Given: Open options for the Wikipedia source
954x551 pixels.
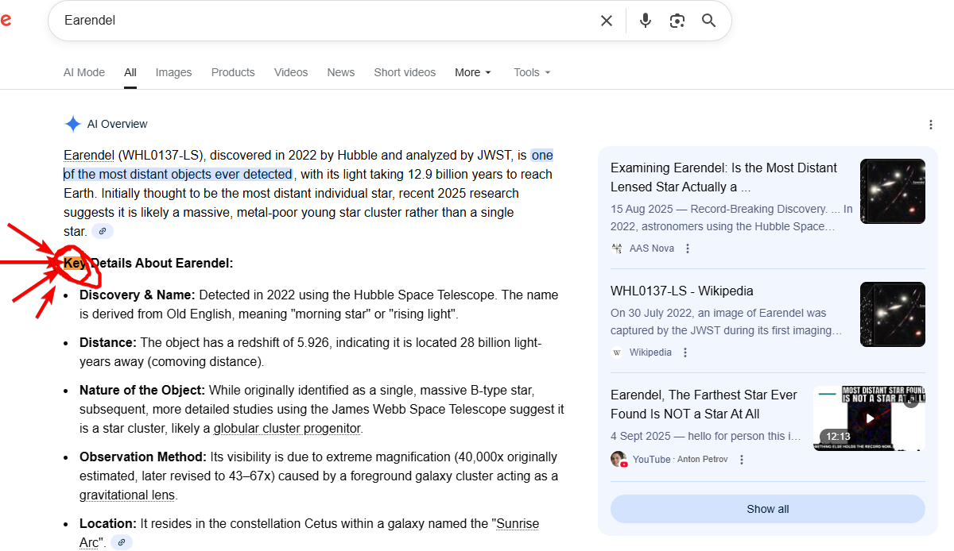Looking at the screenshot, I should [x=685, y=353].
